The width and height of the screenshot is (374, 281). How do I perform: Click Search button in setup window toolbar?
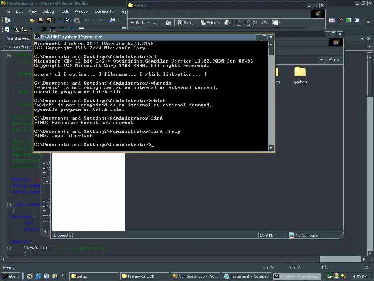coord(187,23)
